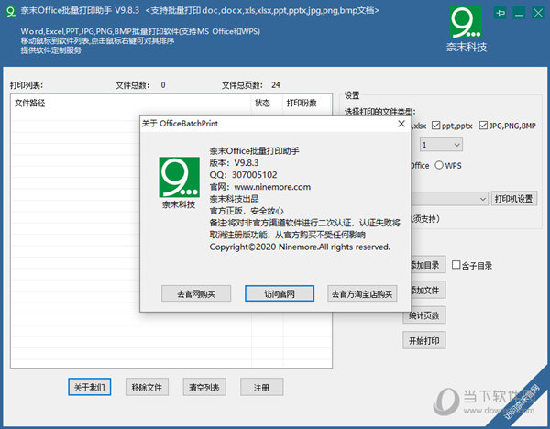Click the www.ninemore.com website text
550x429 pixels.
pos(272,187)
